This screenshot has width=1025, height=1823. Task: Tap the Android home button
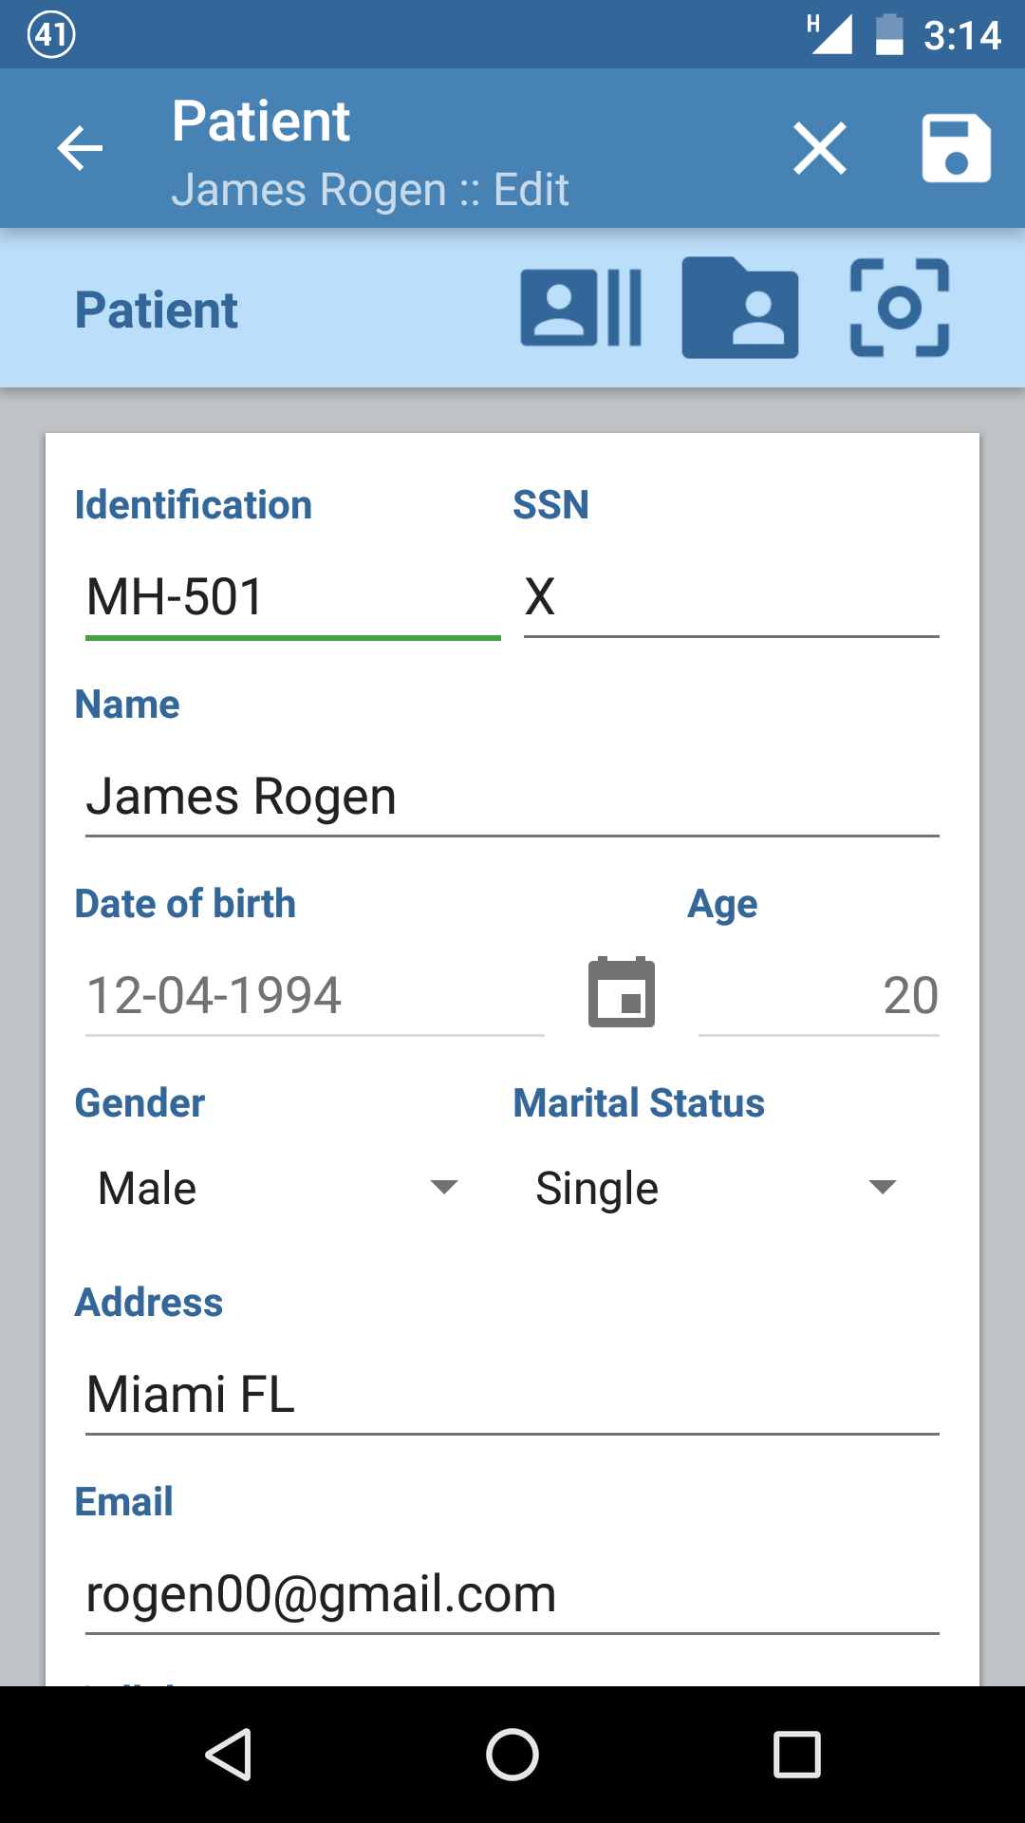pos(512,1754)
